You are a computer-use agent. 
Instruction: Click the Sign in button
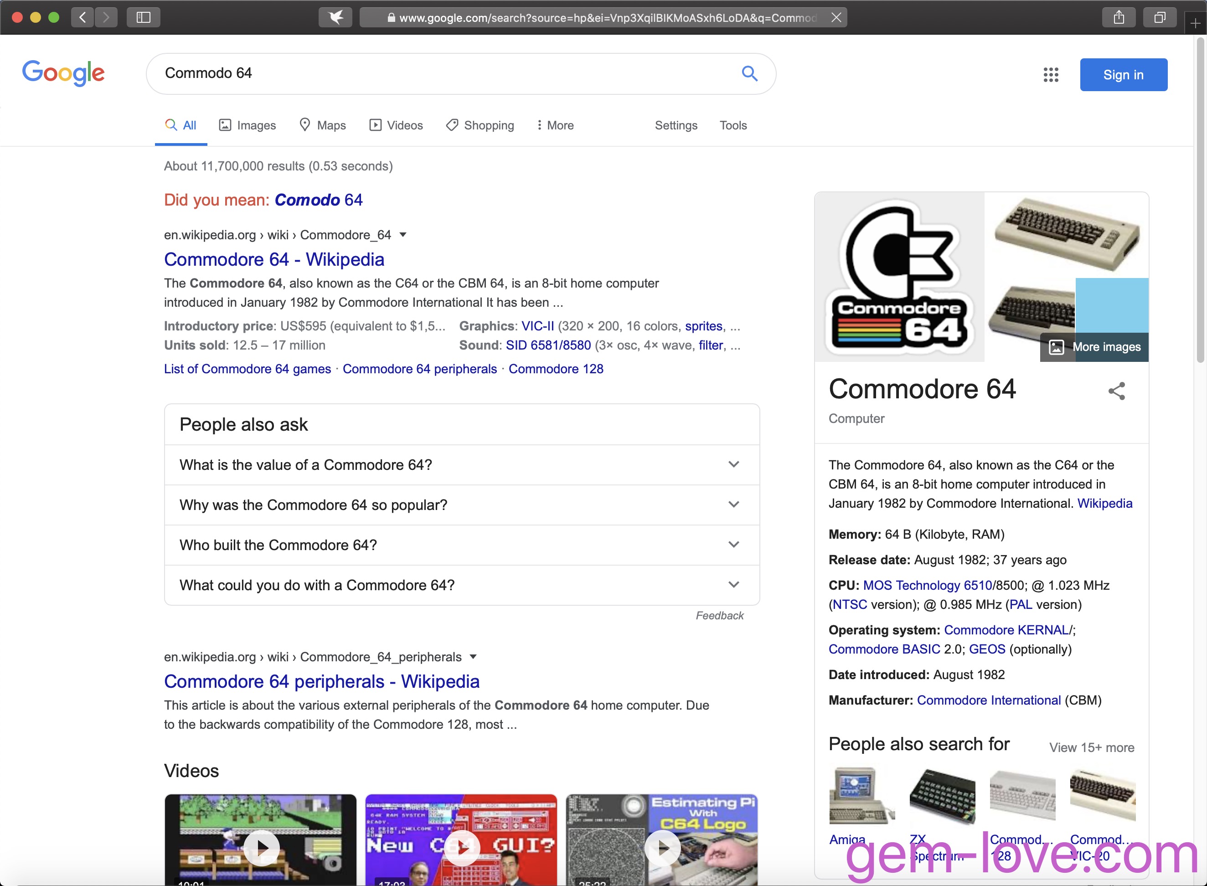pos(1123,75)
